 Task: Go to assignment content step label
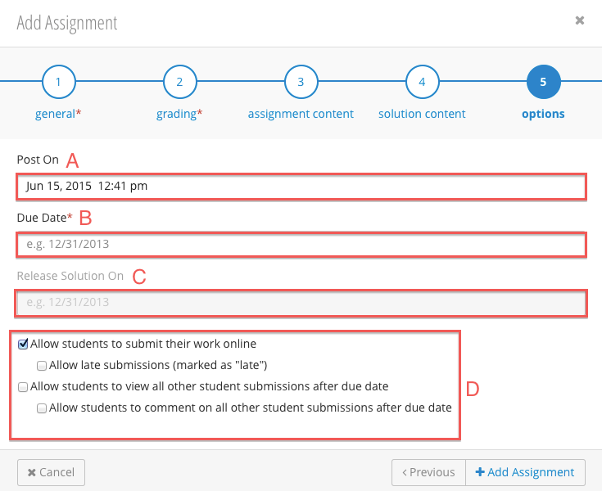[301, 114]
